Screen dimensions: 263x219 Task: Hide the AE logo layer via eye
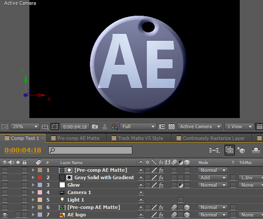[x=5, y=215]
